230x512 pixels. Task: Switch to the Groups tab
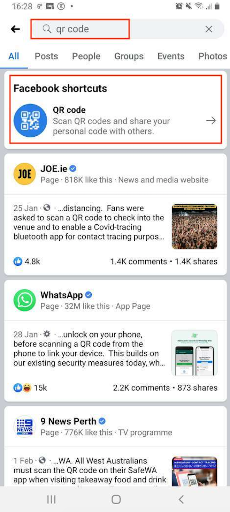(129, 56)
